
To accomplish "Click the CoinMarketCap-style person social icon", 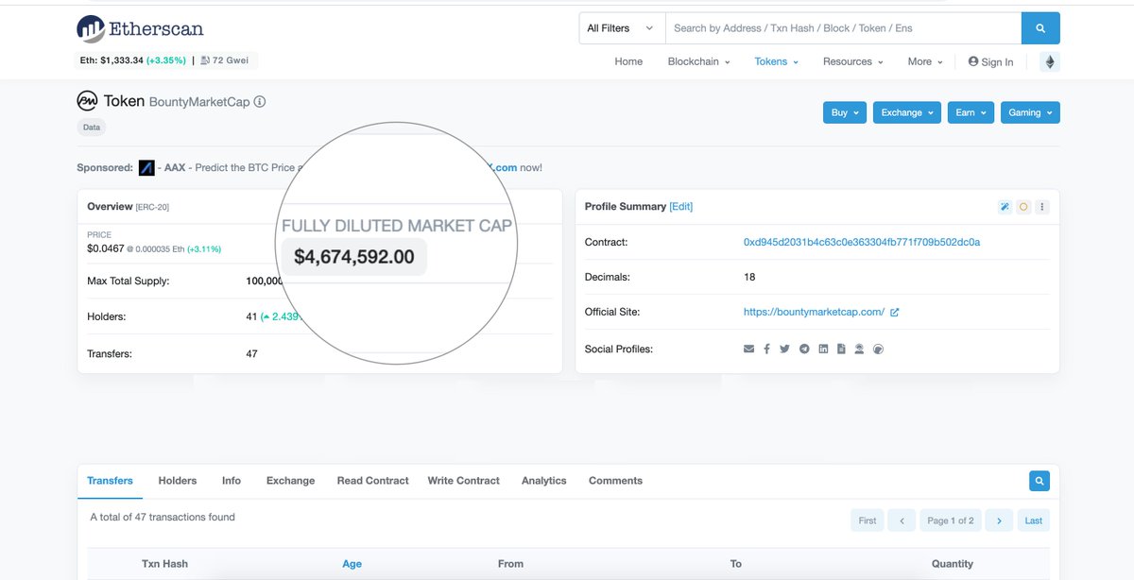I will pyautogui.click(x=859, y=349).
